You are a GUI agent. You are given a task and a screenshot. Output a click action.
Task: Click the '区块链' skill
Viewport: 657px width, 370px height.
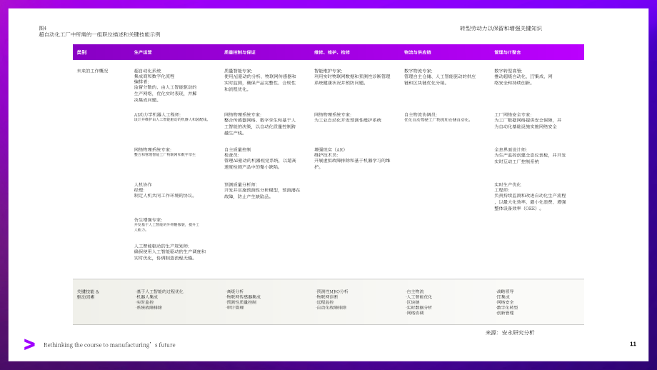[x=413, y=302]
